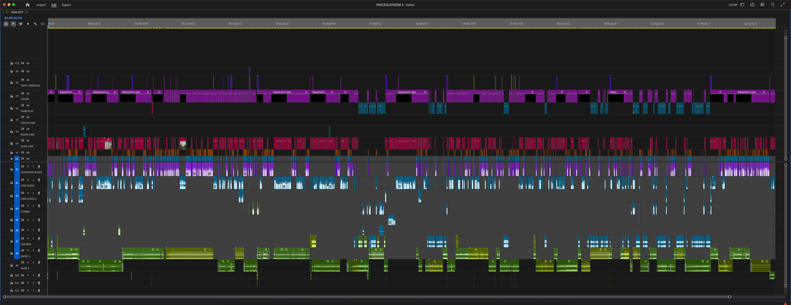This screenshot has width=791, height=305.
Task: Toggle V1 track targeting
Action: (x=17, y=158)
